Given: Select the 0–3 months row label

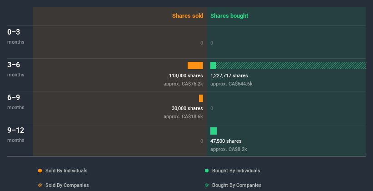Looking at the screenshot, I should (16, 36).
